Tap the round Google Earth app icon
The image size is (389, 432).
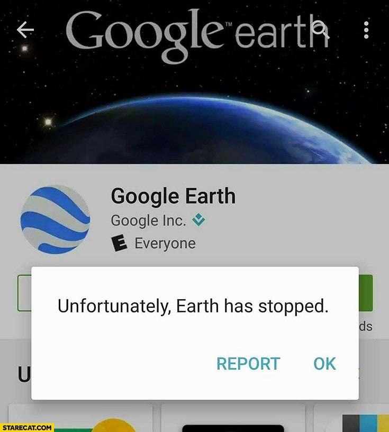tap(56, 219)
